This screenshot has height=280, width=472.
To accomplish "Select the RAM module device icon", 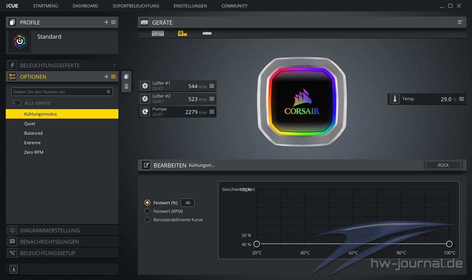I will click(207, 33).
